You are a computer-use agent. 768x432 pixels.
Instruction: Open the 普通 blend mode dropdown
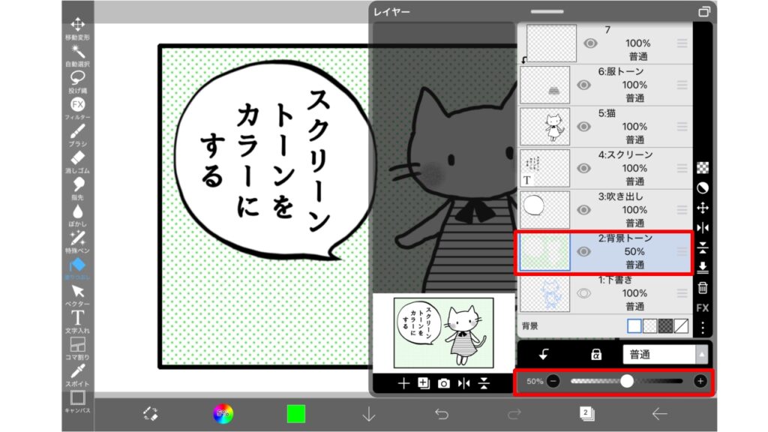664,354
